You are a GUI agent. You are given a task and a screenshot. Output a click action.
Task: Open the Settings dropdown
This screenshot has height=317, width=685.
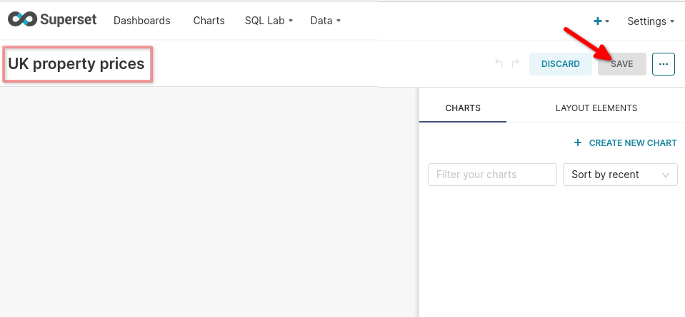coord(650,21)
